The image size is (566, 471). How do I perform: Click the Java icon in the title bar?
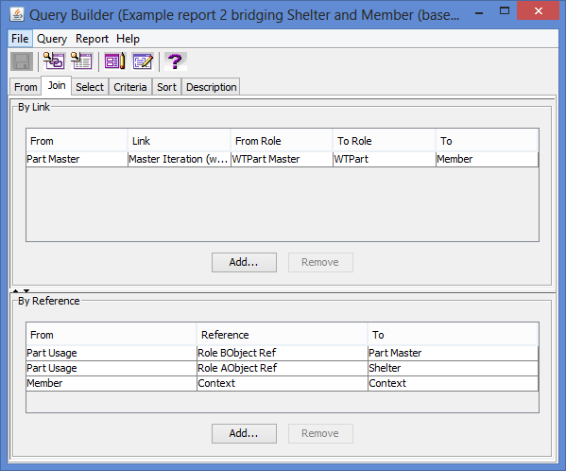pyautogui.click(x=17, y=14)
